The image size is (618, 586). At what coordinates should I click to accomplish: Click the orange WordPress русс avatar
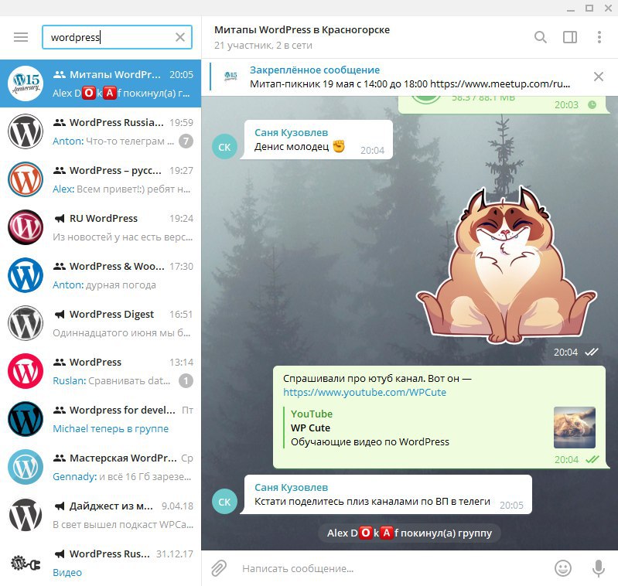[x=26, y=179]
